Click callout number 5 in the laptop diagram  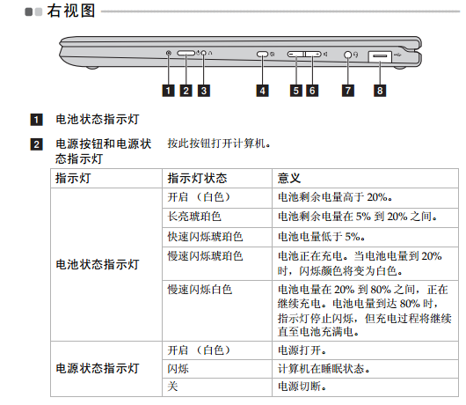point(296,91)
